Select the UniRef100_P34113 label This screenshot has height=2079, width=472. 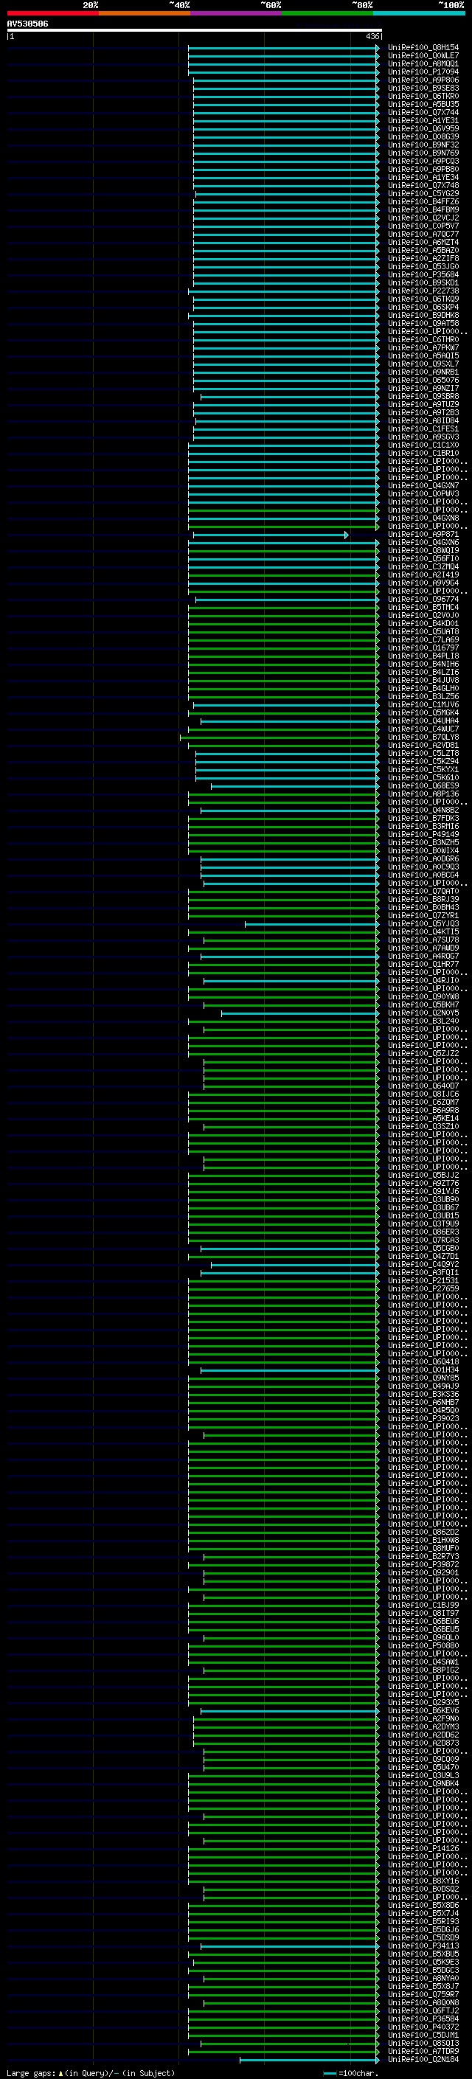point(423,1946)
